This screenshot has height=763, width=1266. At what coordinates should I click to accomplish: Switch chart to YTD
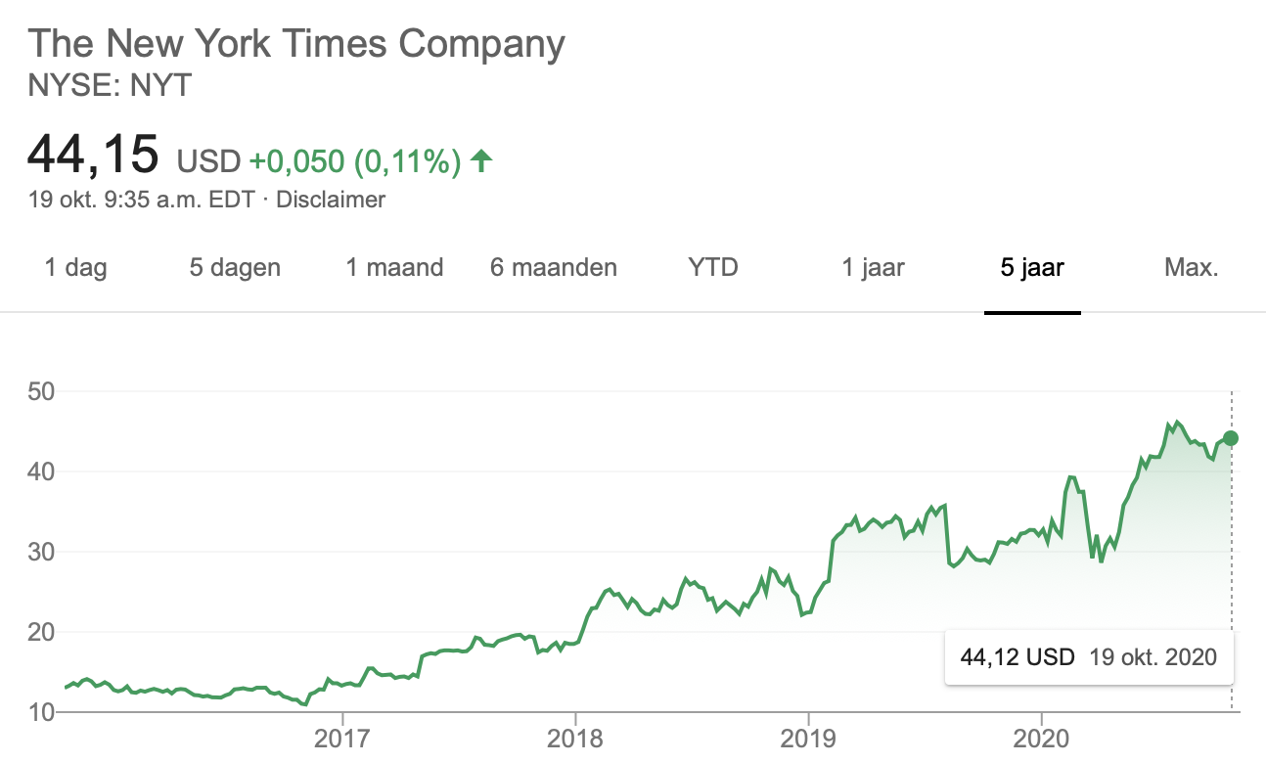click(x=713, y=267)
